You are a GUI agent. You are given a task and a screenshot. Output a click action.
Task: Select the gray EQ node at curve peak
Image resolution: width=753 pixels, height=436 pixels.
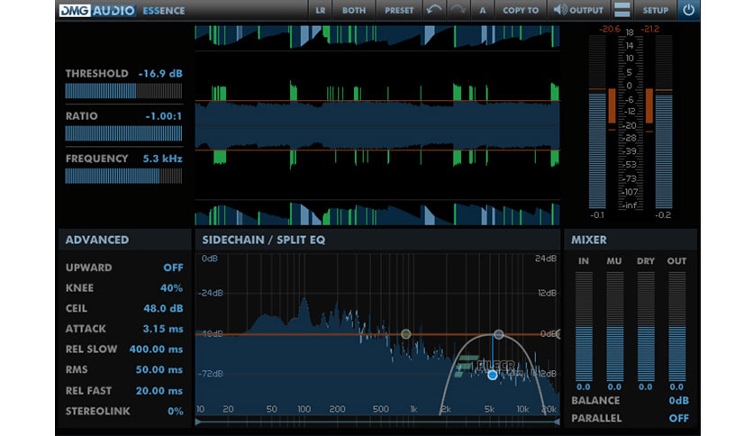(x=498, y=334)
